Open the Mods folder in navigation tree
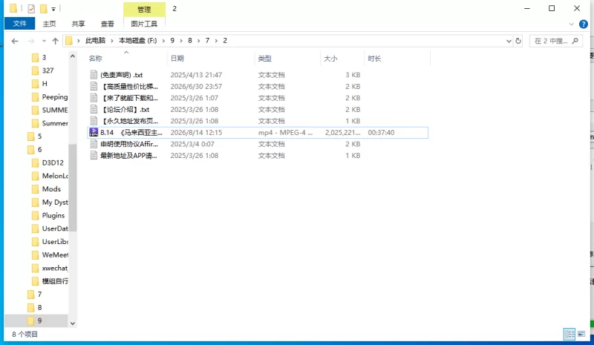The height and width of the screenshot is (345, 594). [x=51, y=189]
